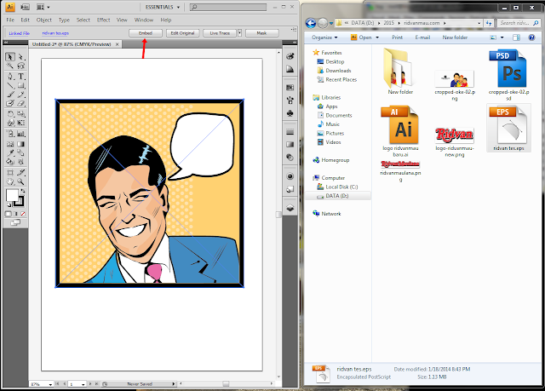Open the Color Guide panel icon

(290, 69)
